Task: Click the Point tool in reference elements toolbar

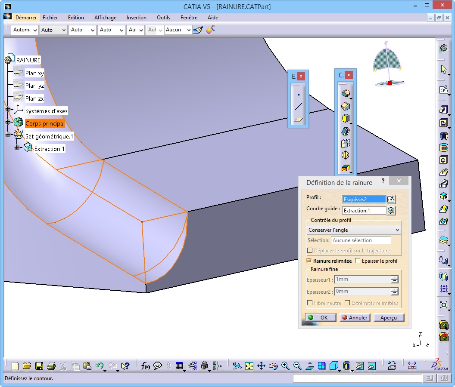Action: point(298,95)
